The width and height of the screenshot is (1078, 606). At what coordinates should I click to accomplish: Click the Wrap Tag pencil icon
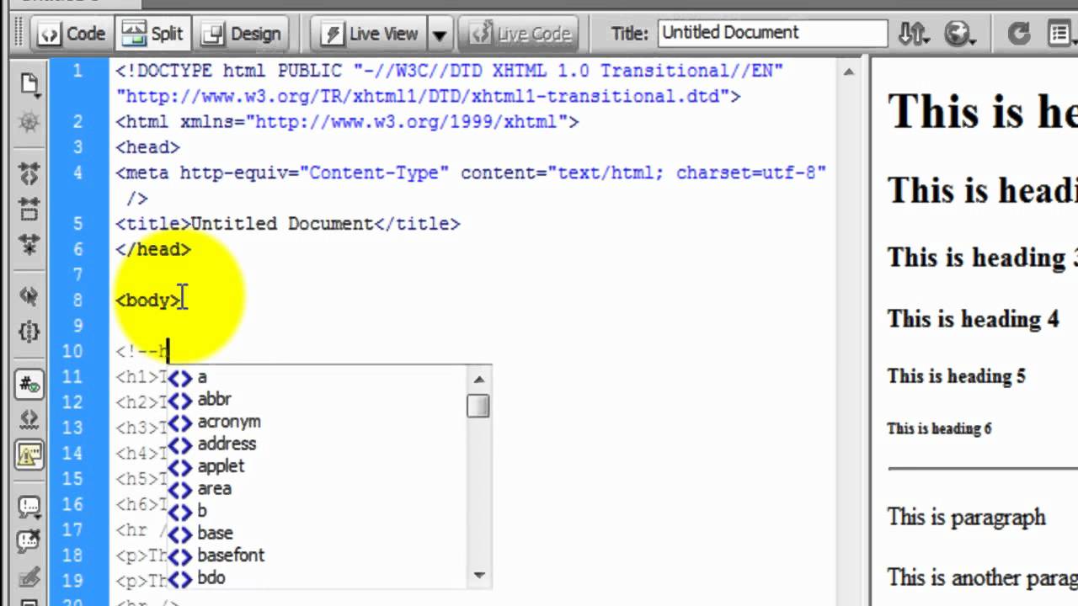pos(29,578)
